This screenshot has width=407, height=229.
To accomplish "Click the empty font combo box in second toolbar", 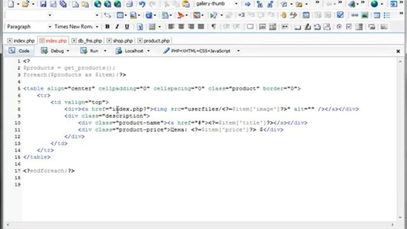I will [x=76, y=15].
